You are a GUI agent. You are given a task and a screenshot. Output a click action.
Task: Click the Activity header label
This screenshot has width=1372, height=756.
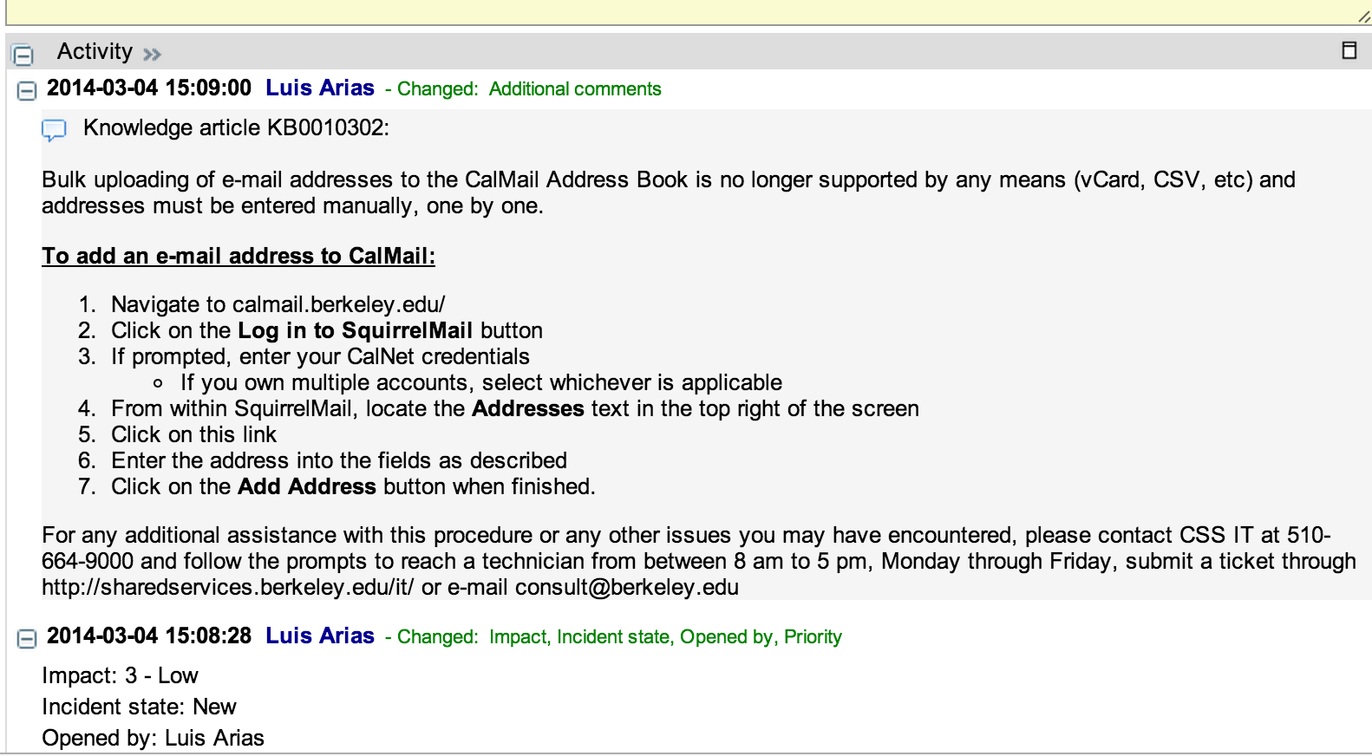click(x=95, y=51)
